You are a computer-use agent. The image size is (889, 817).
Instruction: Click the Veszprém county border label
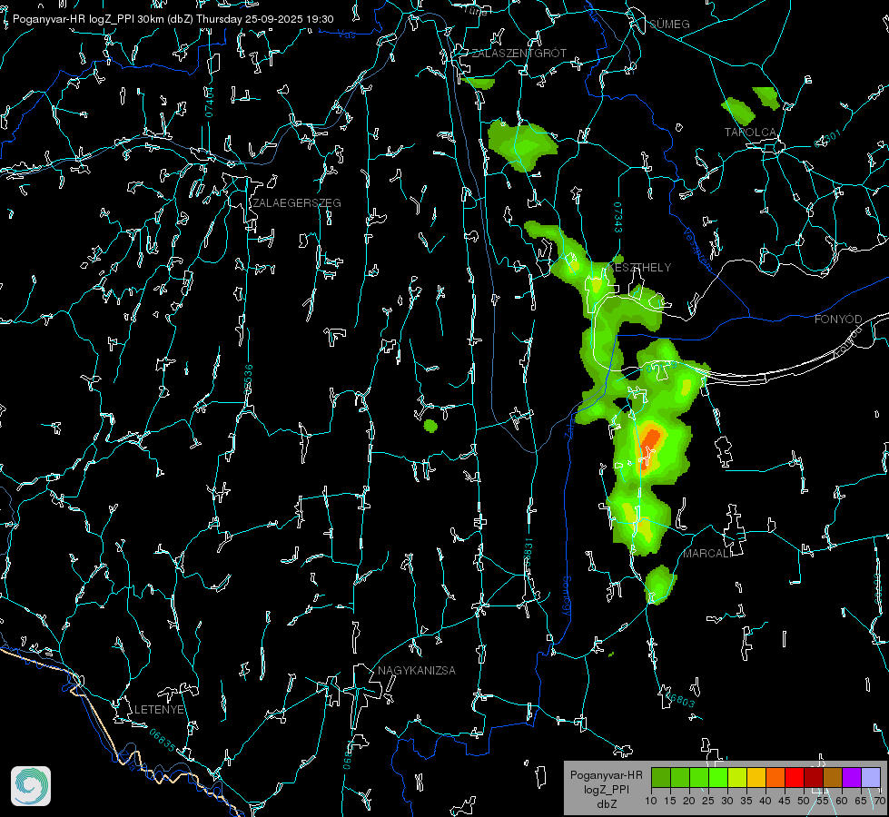coord(698,249)
